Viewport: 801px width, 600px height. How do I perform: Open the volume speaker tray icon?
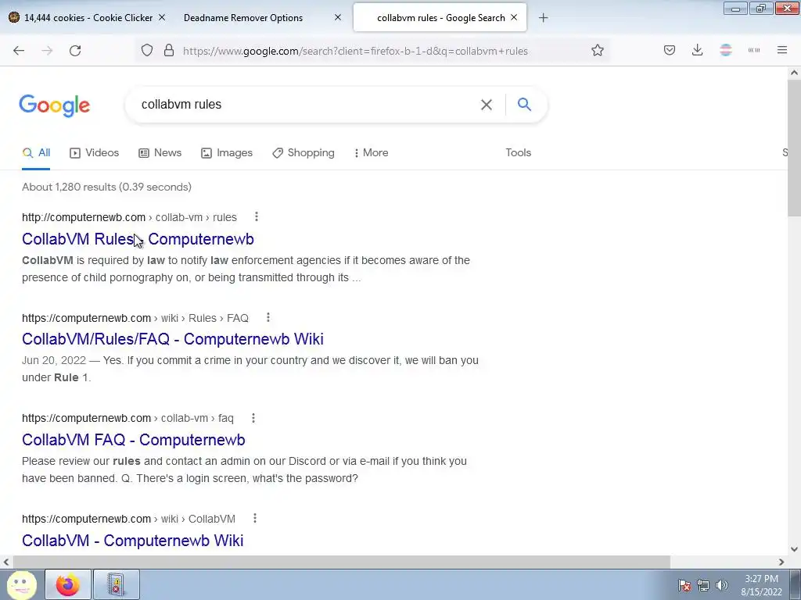(722, 585)
